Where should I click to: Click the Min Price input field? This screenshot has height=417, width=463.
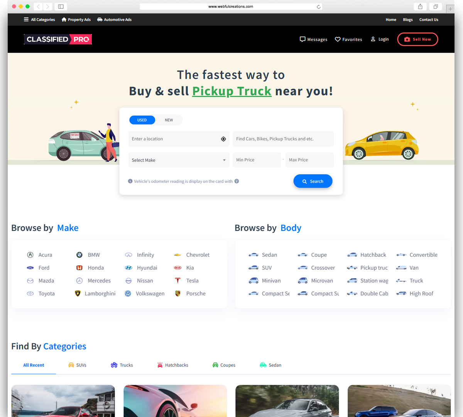point(257,160)
